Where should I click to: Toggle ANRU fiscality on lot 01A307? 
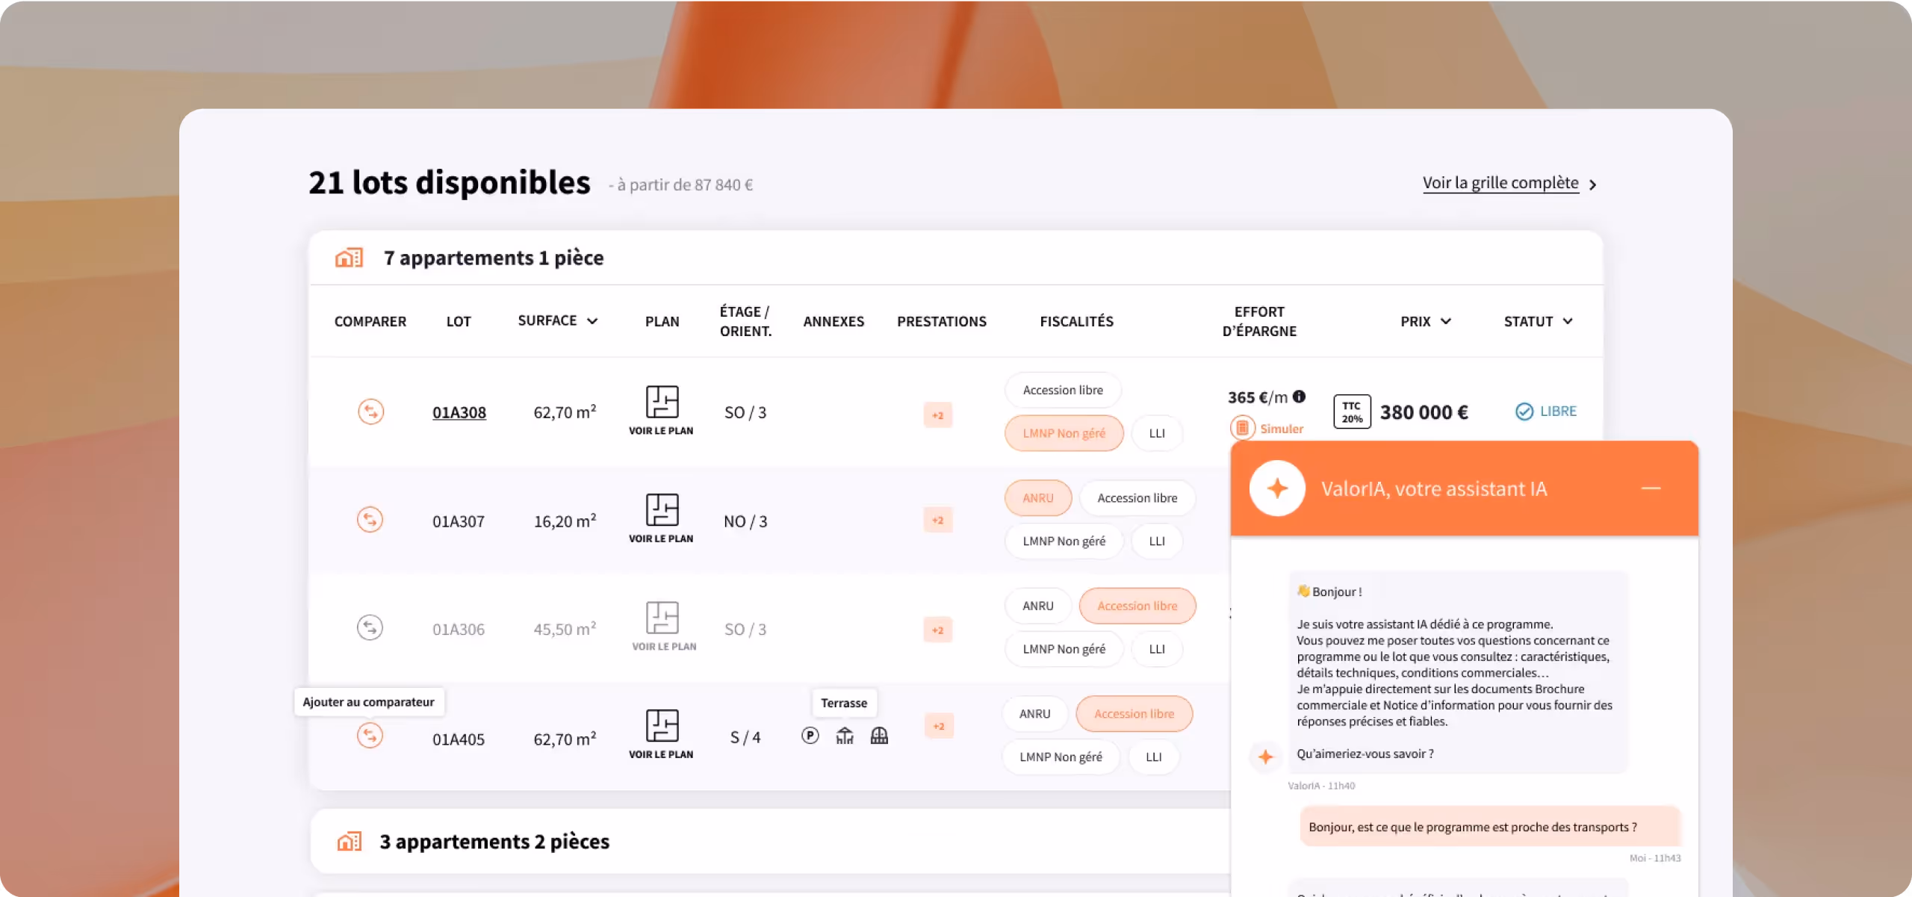(1037, 498)
